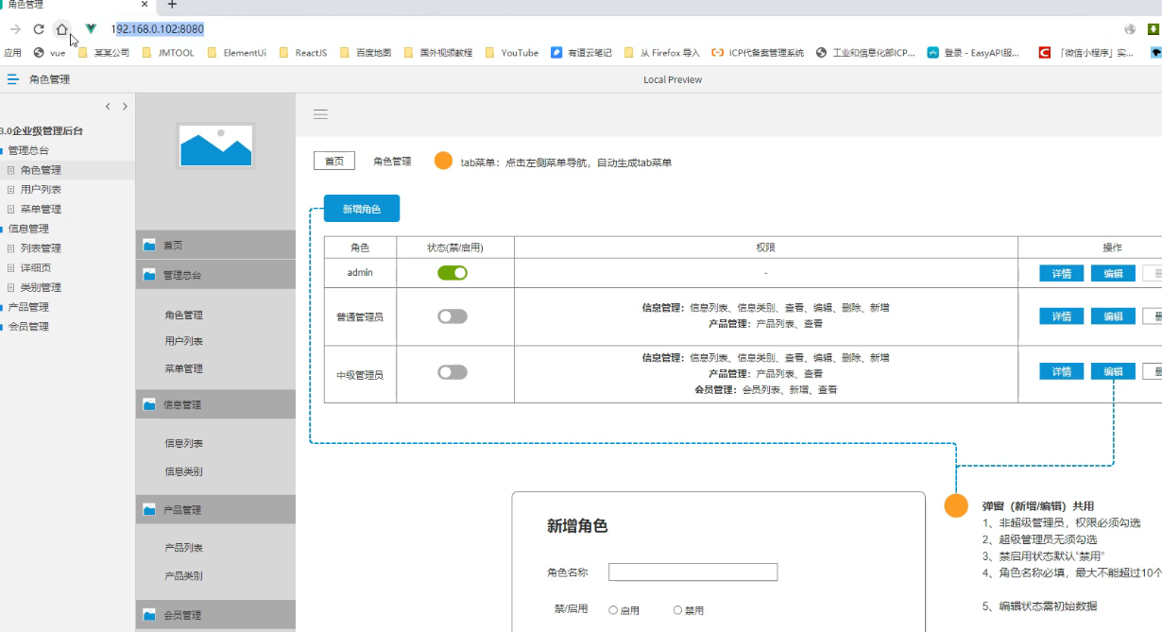Viewport: 1162px width, 632px height.
Task: Close the 角色管理 browser tab
Action: (x=145, y=5)
